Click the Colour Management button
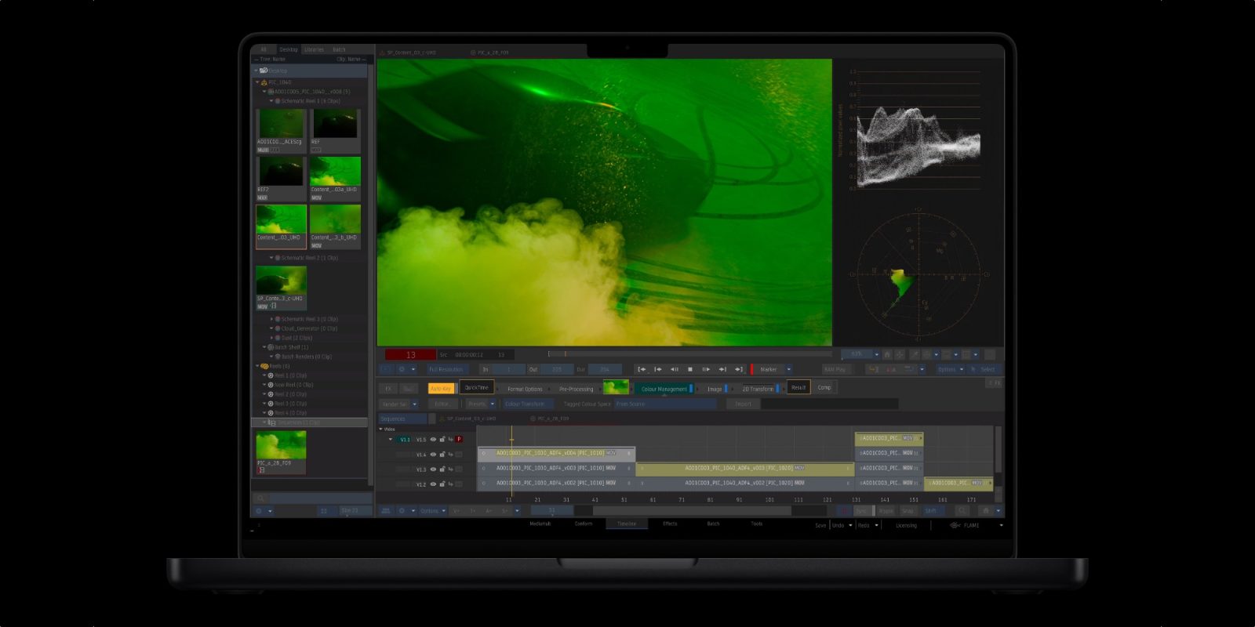The height and width of the screenshot is (627, 1255). (664, 389)
